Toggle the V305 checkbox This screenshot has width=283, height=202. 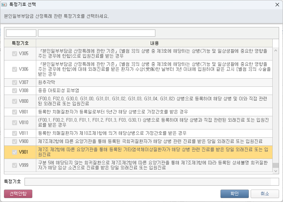coord(15,54)
